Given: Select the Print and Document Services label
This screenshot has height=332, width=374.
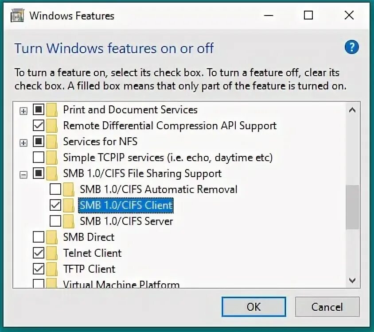Looking at the screenshot, I should (130, 110).
